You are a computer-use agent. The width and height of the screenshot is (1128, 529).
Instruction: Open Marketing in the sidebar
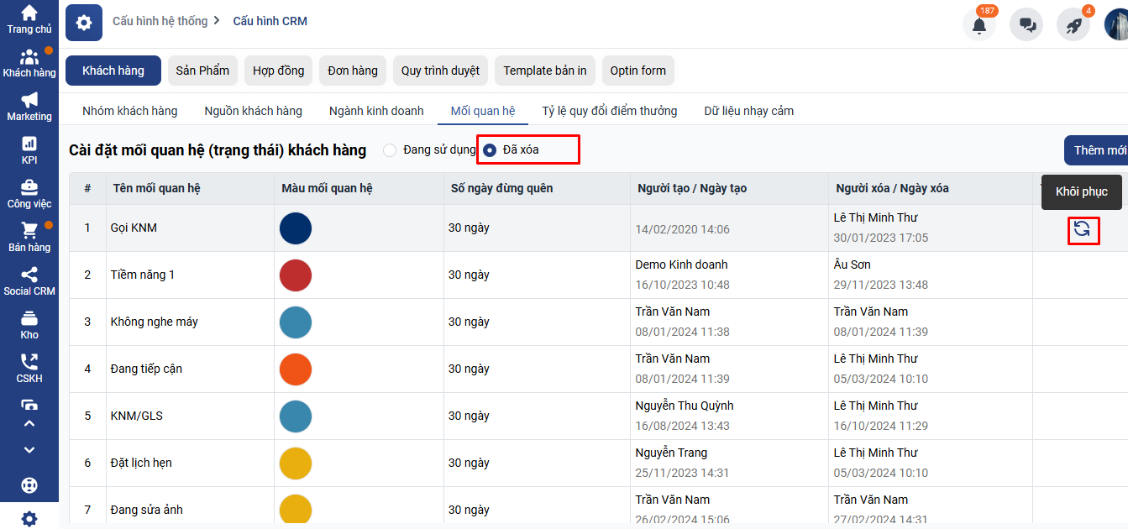tap(29, 106)
